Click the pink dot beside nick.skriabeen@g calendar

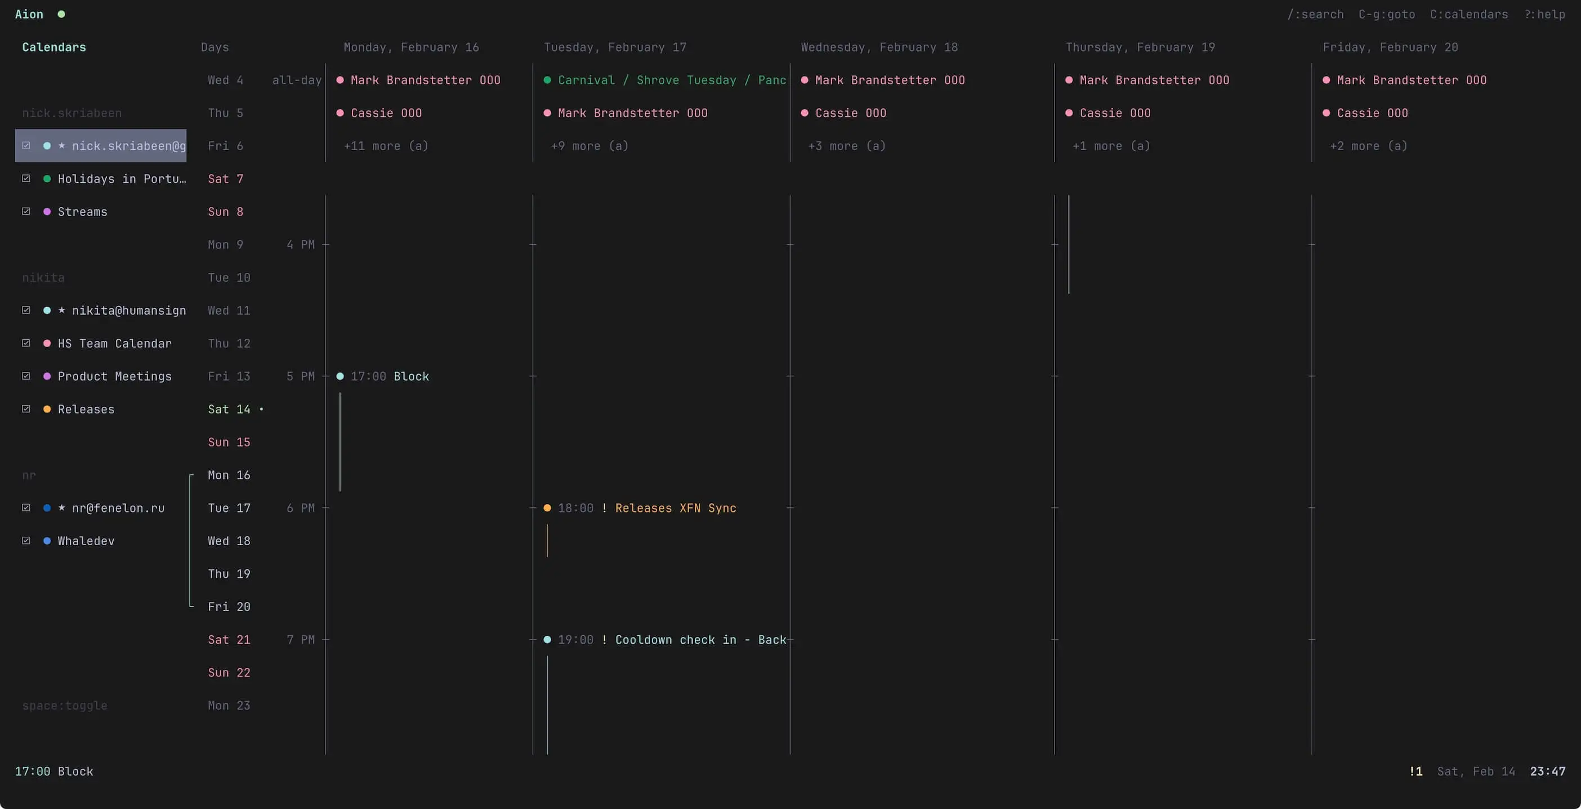click(47, 145)
